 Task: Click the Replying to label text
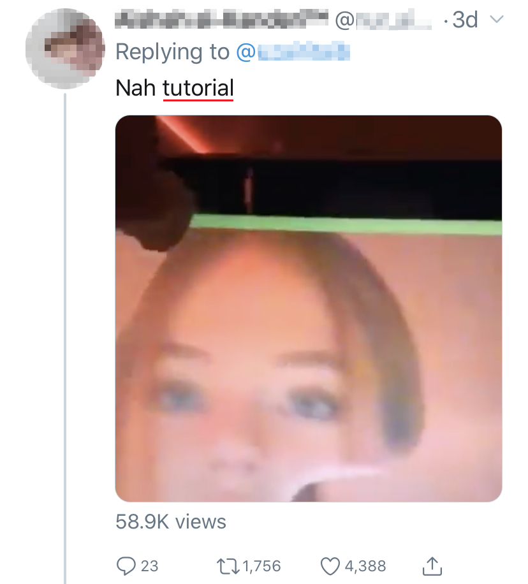point(172,52)
